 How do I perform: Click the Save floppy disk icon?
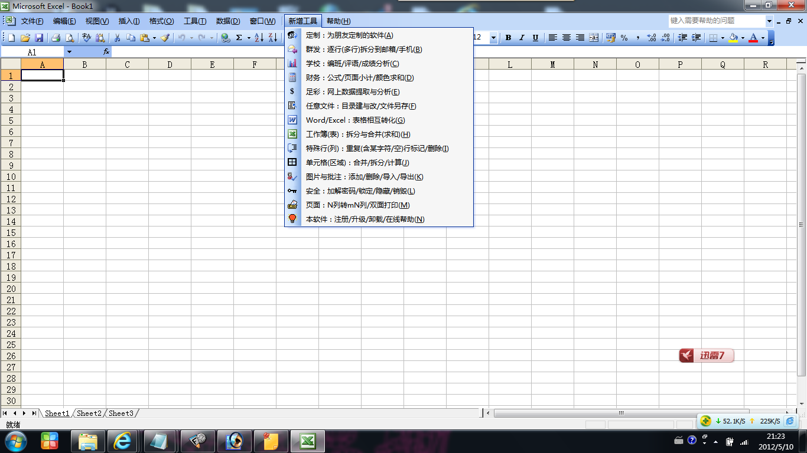coord(39,38)
